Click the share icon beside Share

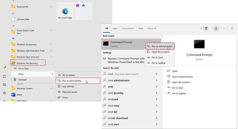59,97
